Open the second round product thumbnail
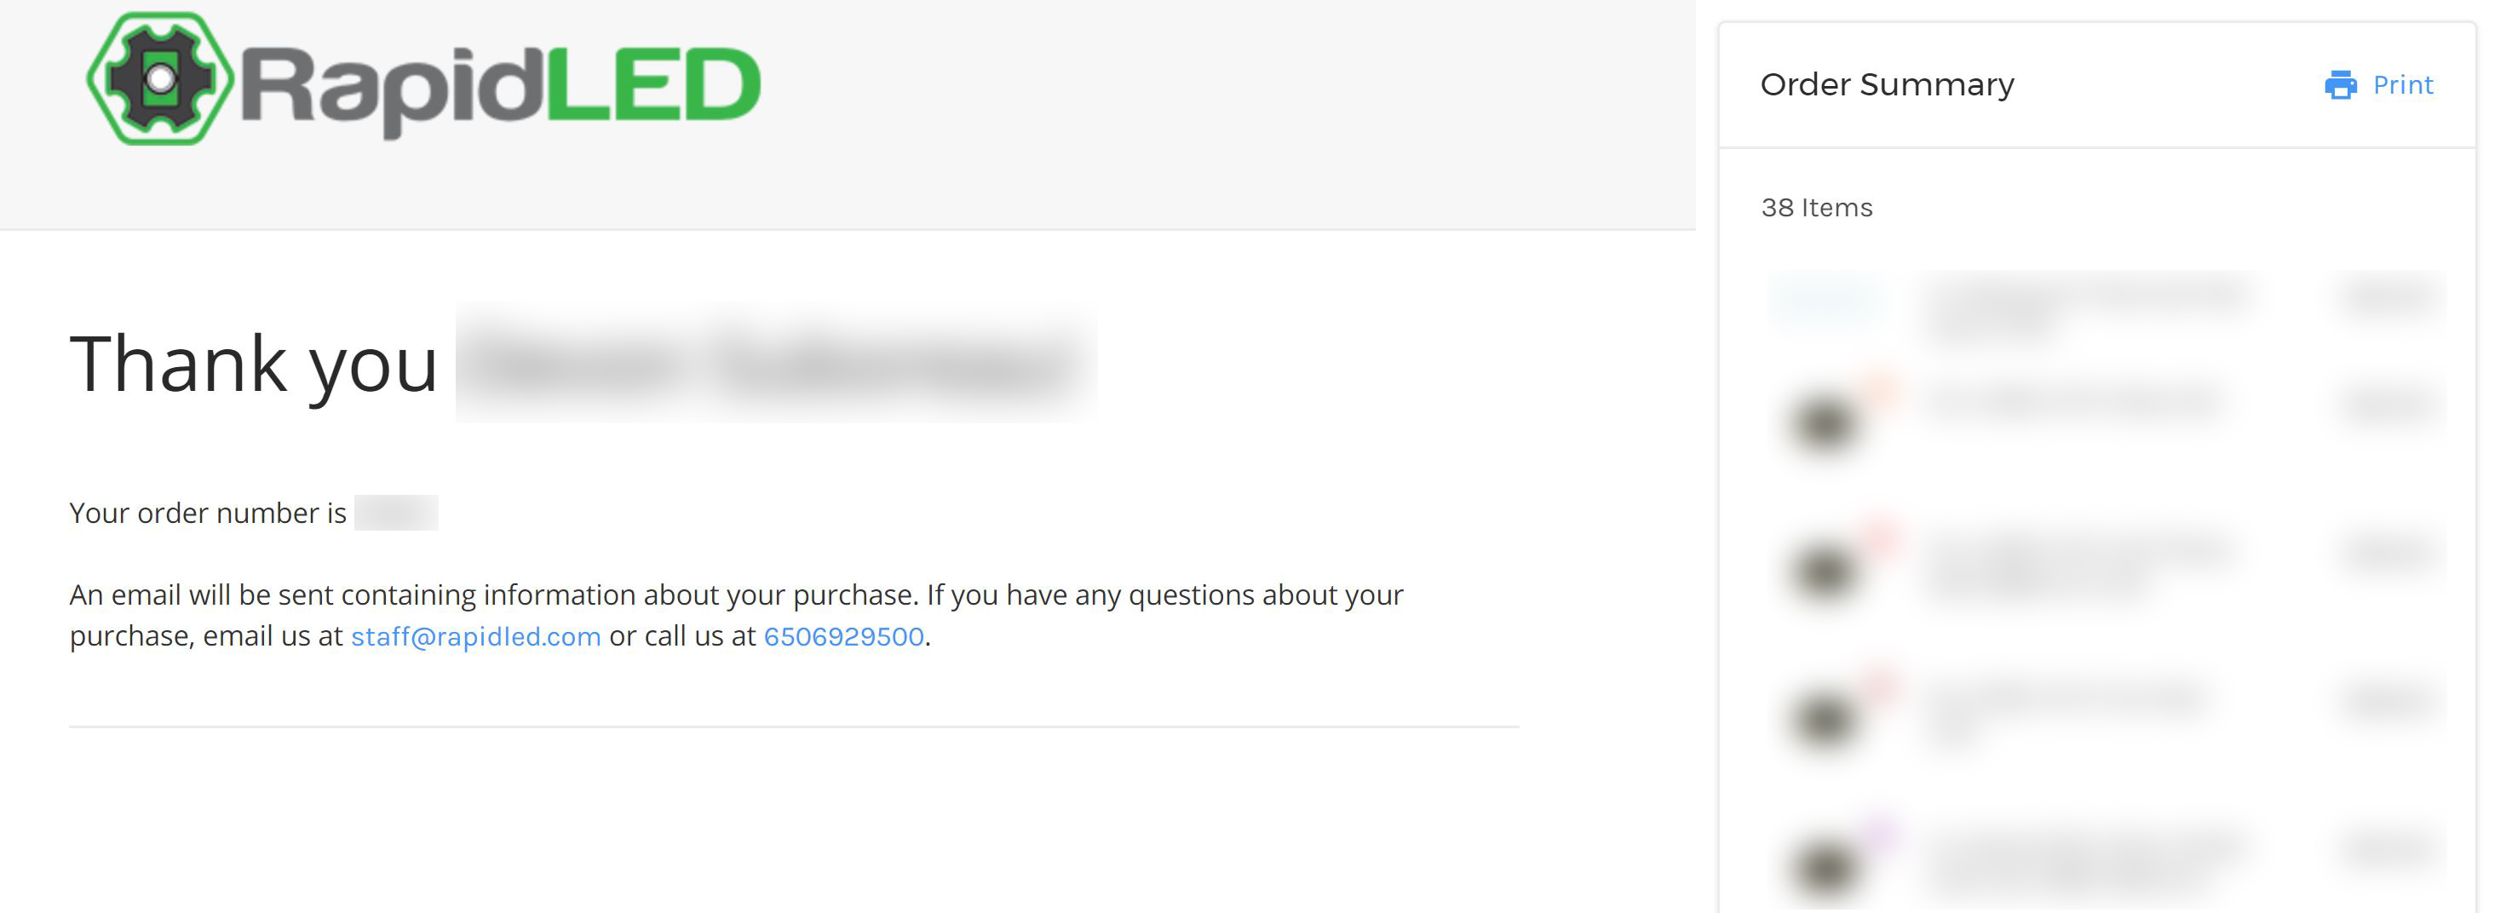The width and height of the screenshot is (2500, 913). (x=1825, y=422)
